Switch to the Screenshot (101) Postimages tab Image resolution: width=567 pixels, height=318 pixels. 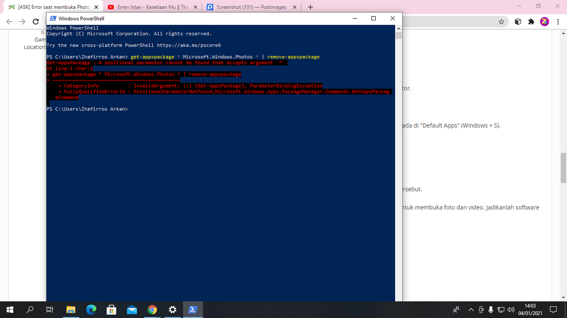[250, 7]
